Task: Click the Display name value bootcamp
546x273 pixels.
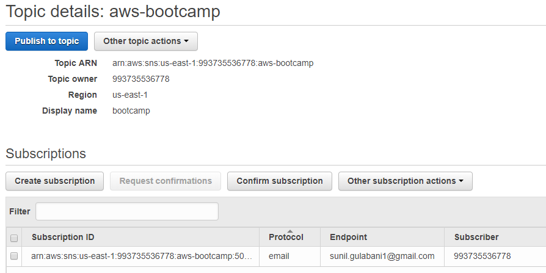Action: coord(131,111)
